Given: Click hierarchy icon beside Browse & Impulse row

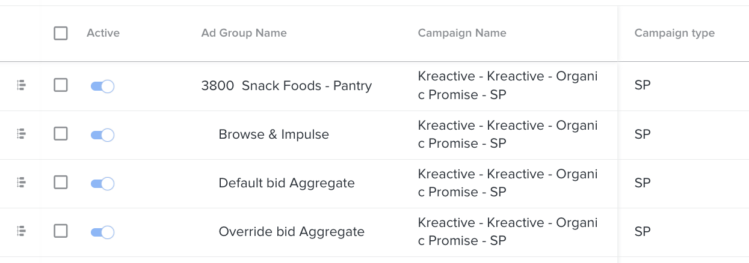Looking at the screenshot, I should coord(21,135).
